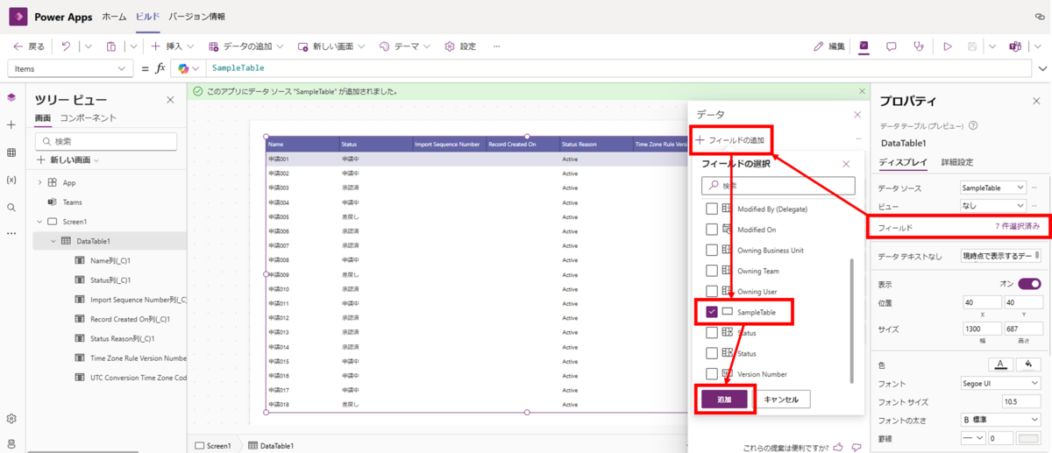
Task: Open the data table icon in left rail
Action: 11,152
